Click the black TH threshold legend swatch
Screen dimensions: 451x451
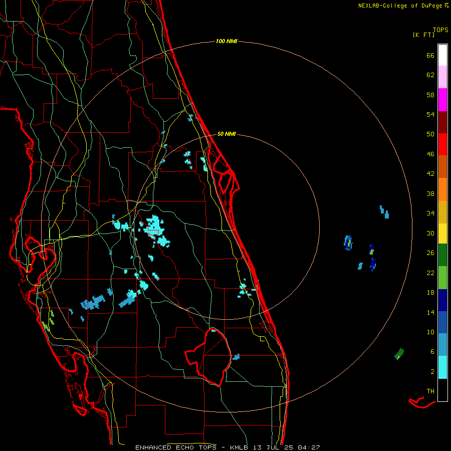(x=442, y=390)
